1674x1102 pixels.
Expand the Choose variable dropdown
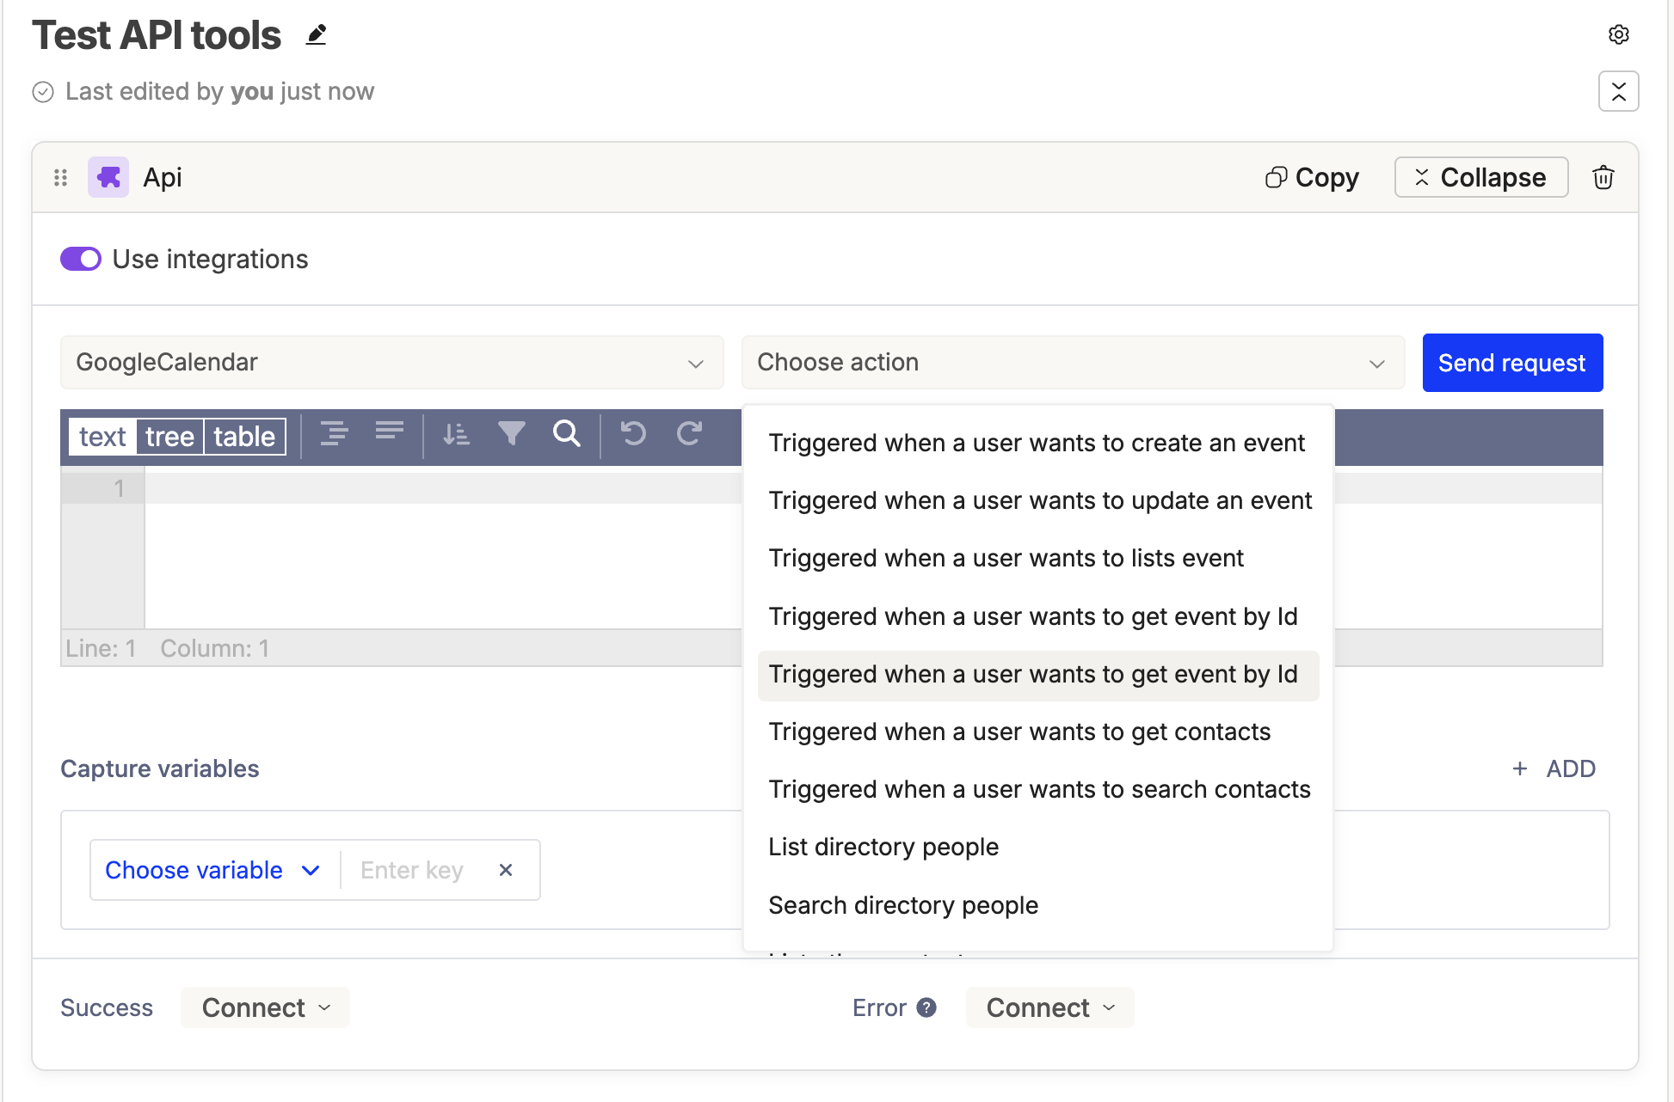tap(212, 870)
